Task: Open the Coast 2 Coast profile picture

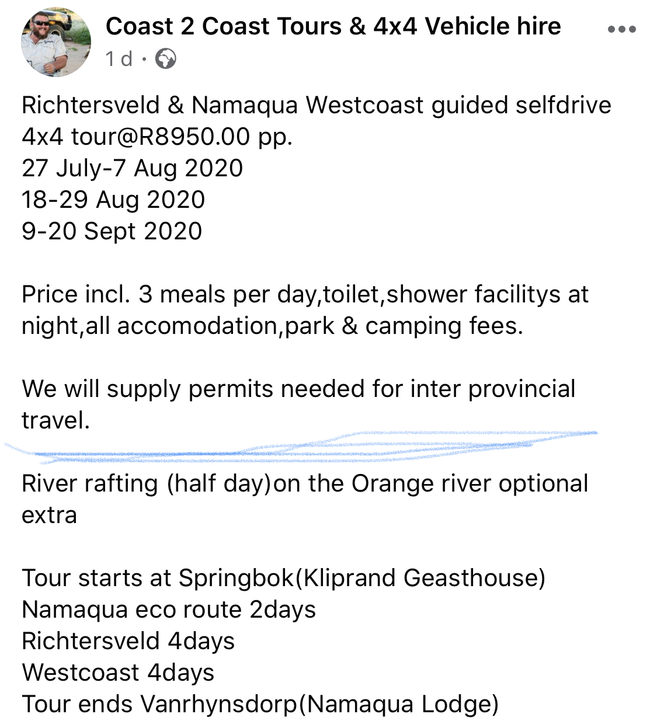Action: pyautogui.click(x=56, y=42)
